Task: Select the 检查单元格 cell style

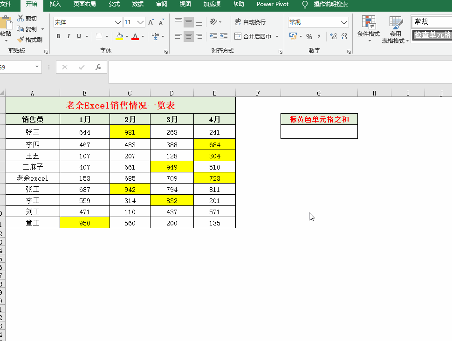Action: (432, 35)
